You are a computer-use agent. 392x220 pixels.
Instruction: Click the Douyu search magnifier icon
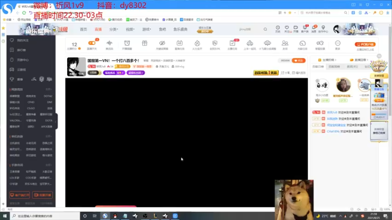click(x=265, y=29)
